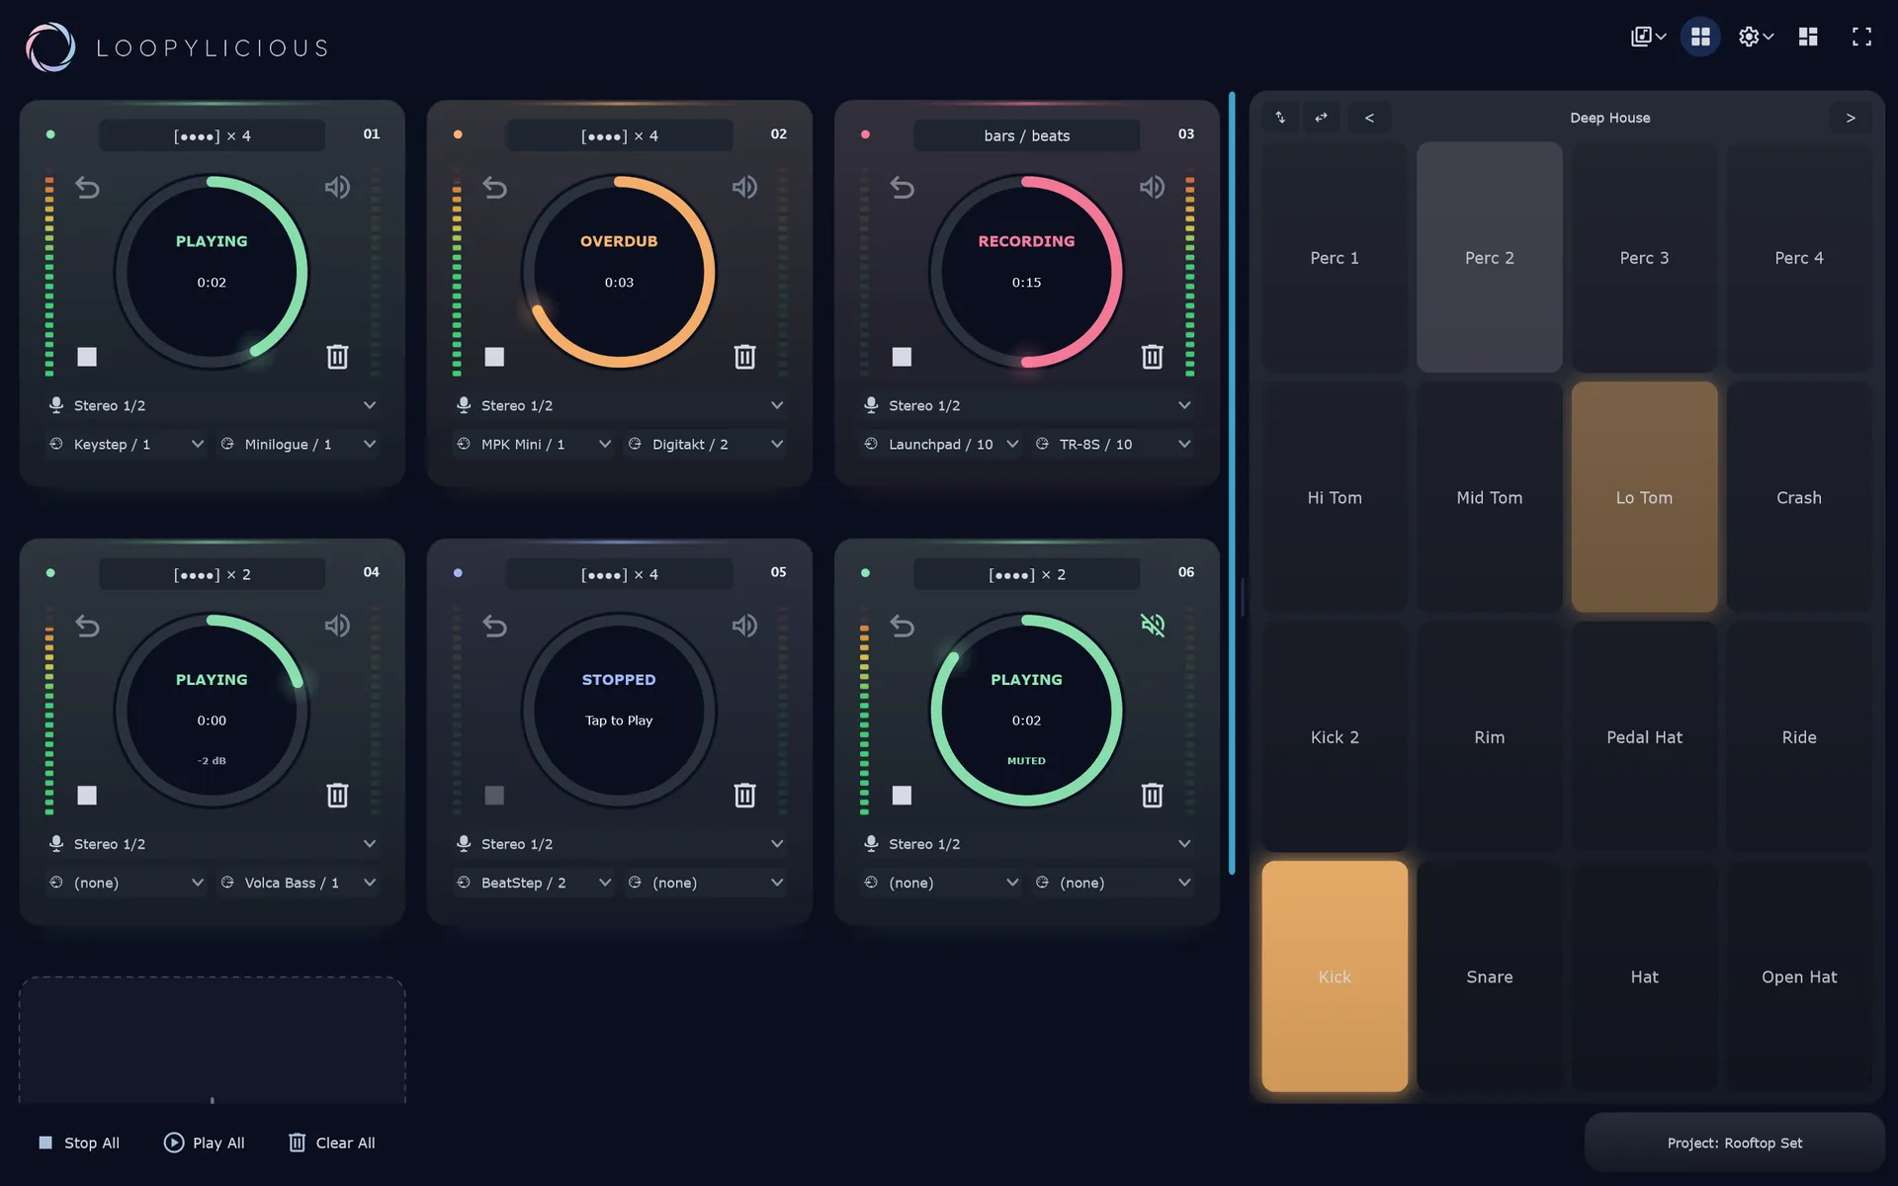Click Stop All in bottom bar
Image resolution: width=1898 pixels, height=1186 pixels.
pyautogui.click(x=79, y=1143)
